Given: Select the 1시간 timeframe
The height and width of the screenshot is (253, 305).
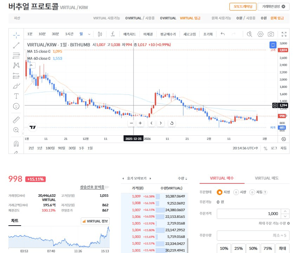Looking at the screenshot, I should click(69, 34).
